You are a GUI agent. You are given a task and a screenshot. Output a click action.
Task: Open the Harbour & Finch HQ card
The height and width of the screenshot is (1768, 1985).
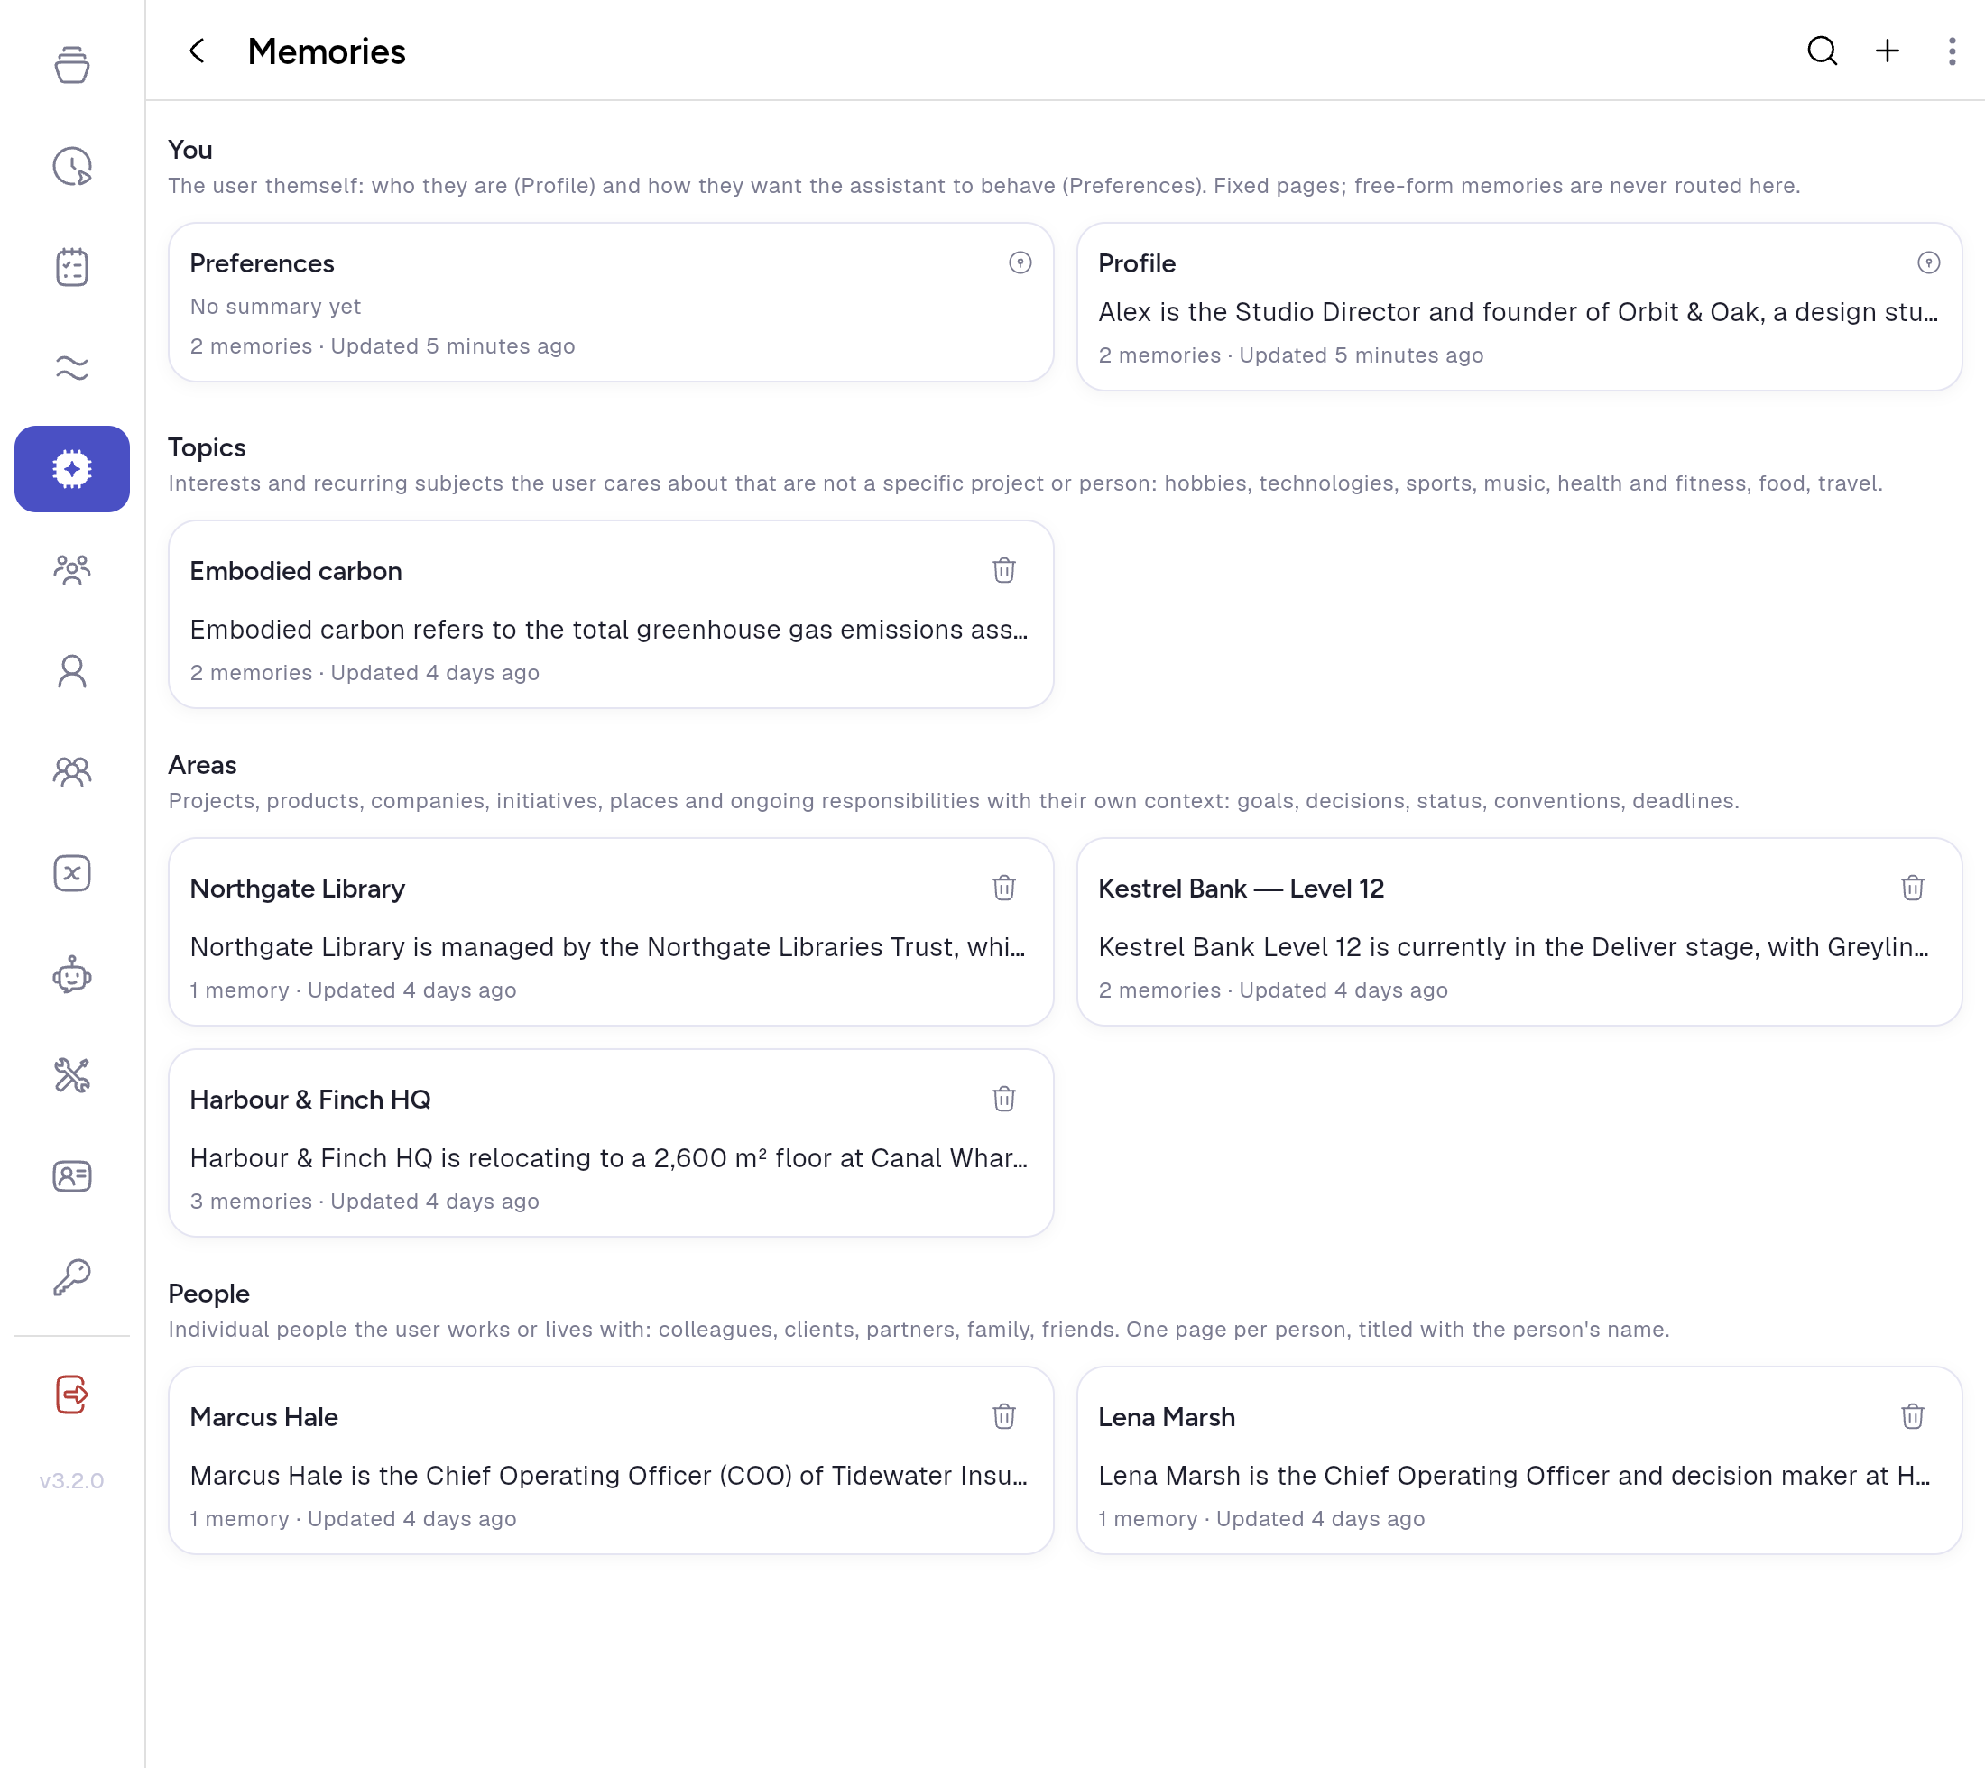pyautogui.click(x=611, y=1142)
